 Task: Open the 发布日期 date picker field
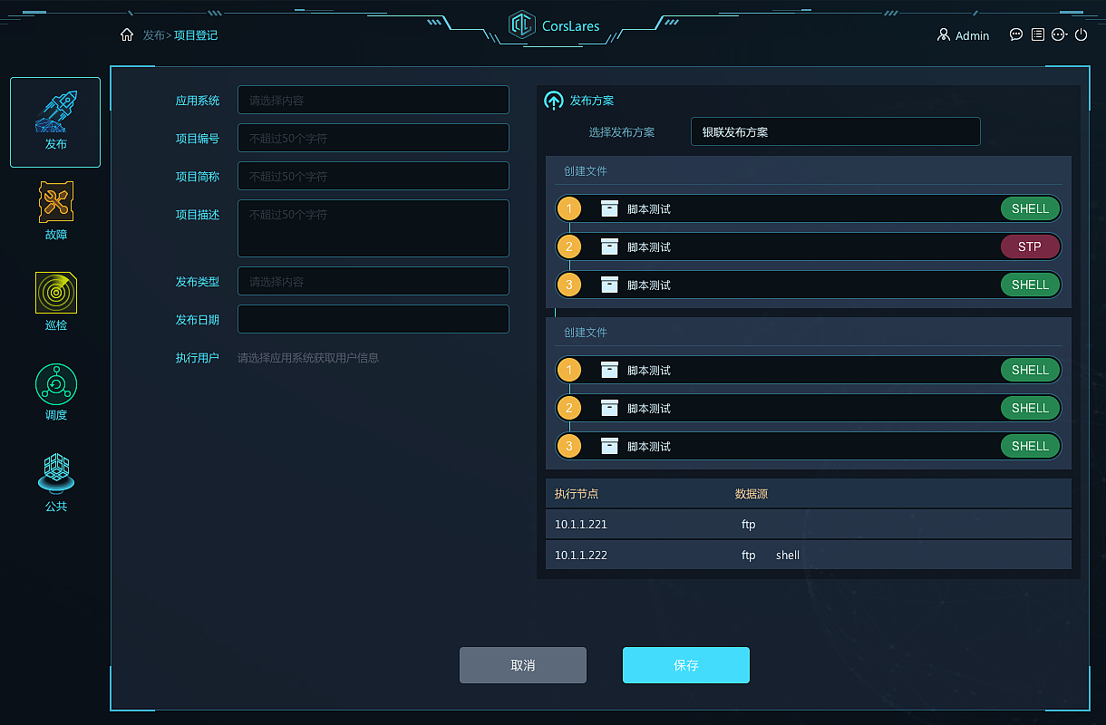[x=374, y=319]
